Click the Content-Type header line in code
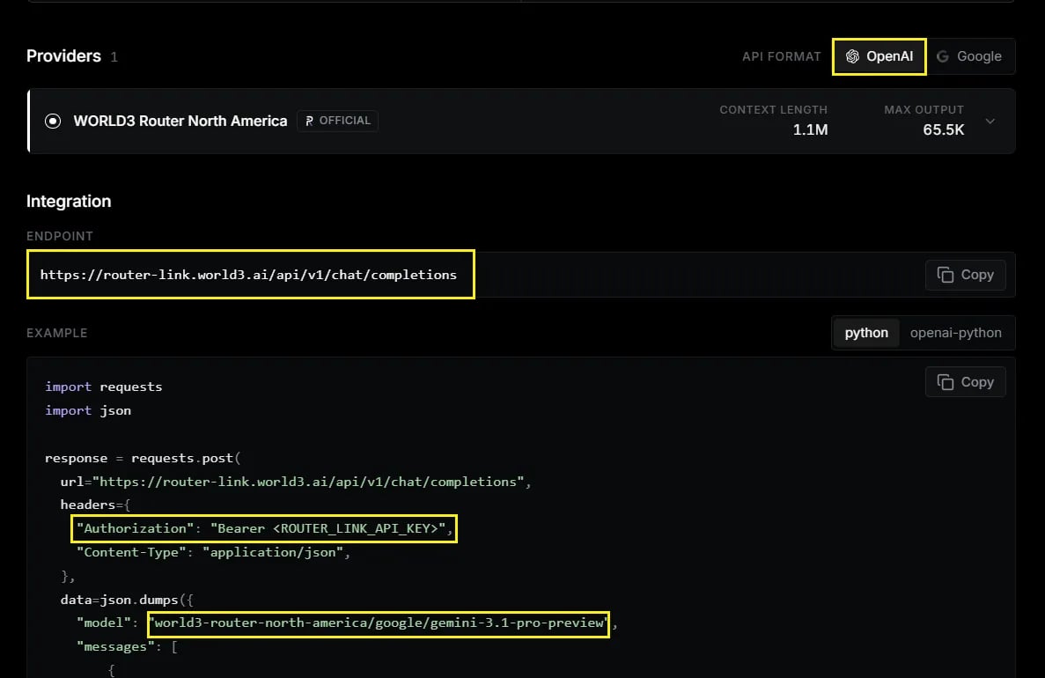Viewport: 1045px width, 678px height. pos(213,552)
